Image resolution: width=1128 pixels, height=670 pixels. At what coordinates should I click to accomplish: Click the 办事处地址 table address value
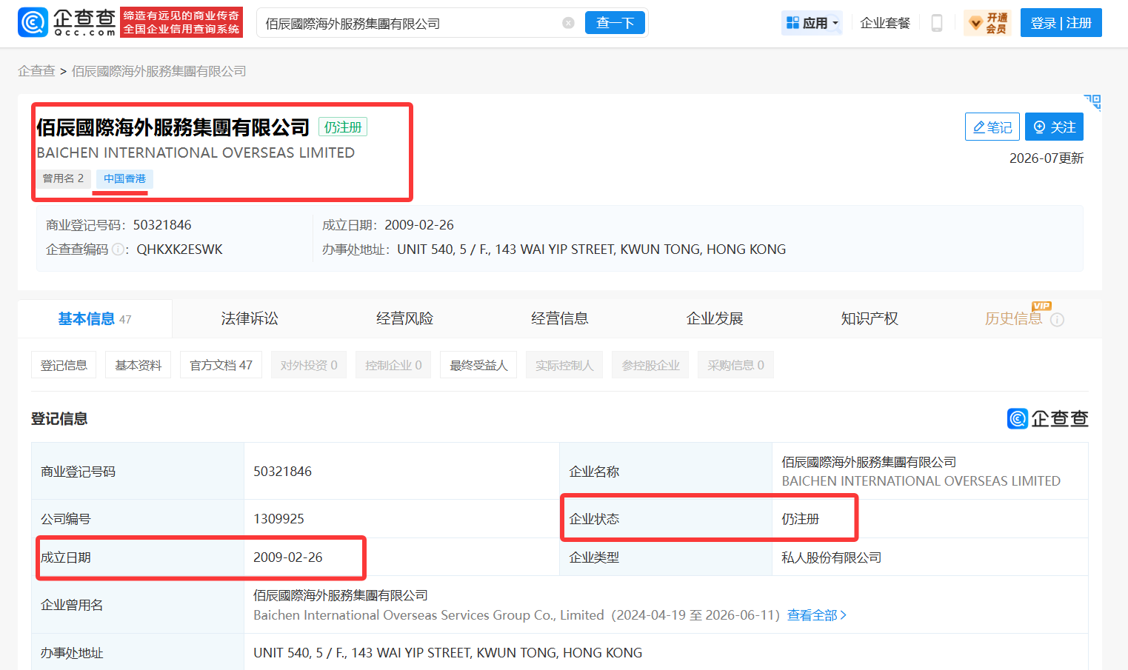(447, 653)
